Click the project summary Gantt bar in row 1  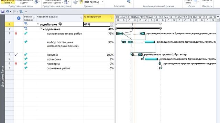tap(139, 28)
